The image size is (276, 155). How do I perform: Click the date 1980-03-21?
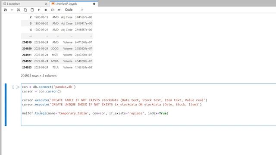[x=41, y=30]
